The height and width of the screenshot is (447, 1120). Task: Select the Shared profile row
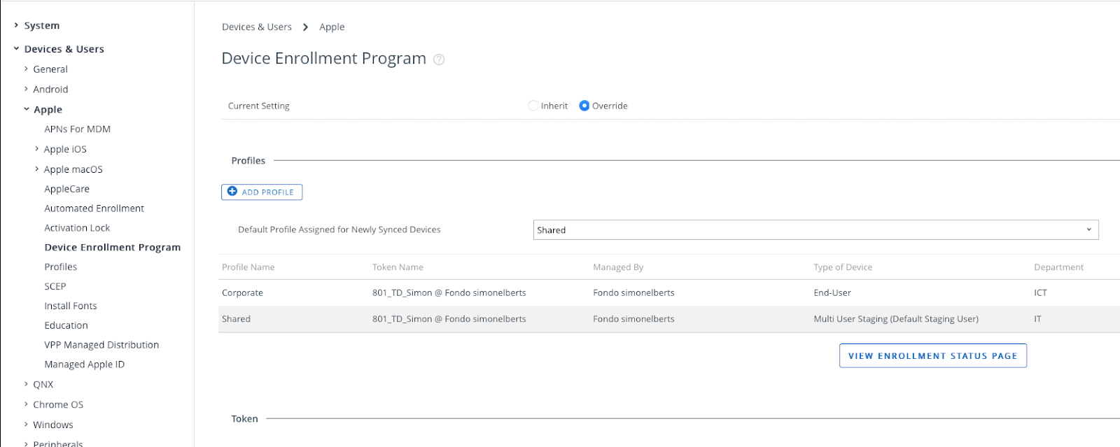[236, 319]
